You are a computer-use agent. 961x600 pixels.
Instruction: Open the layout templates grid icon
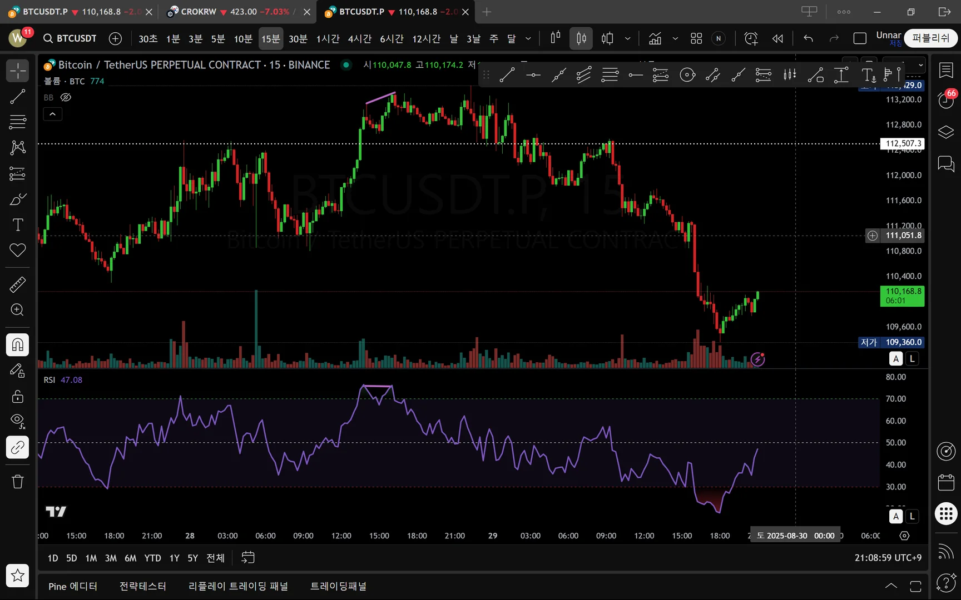pyautogui.click(x=696, y=38)
